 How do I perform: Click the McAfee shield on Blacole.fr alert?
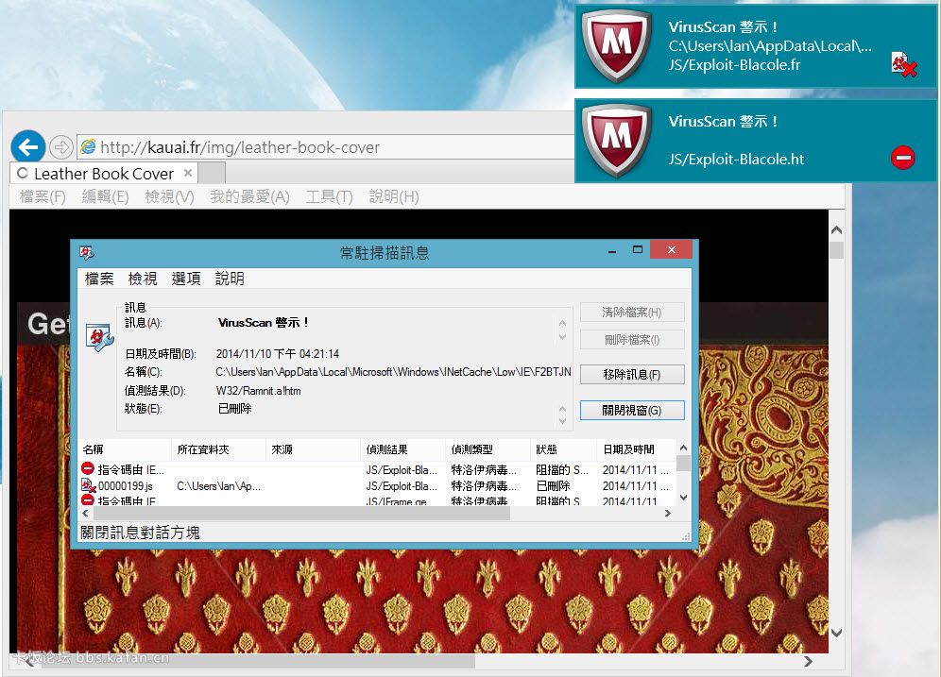click(616, 45)
